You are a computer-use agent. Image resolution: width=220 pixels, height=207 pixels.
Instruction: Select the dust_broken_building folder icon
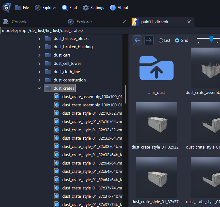pyautogui.click(x=48, y=47)
